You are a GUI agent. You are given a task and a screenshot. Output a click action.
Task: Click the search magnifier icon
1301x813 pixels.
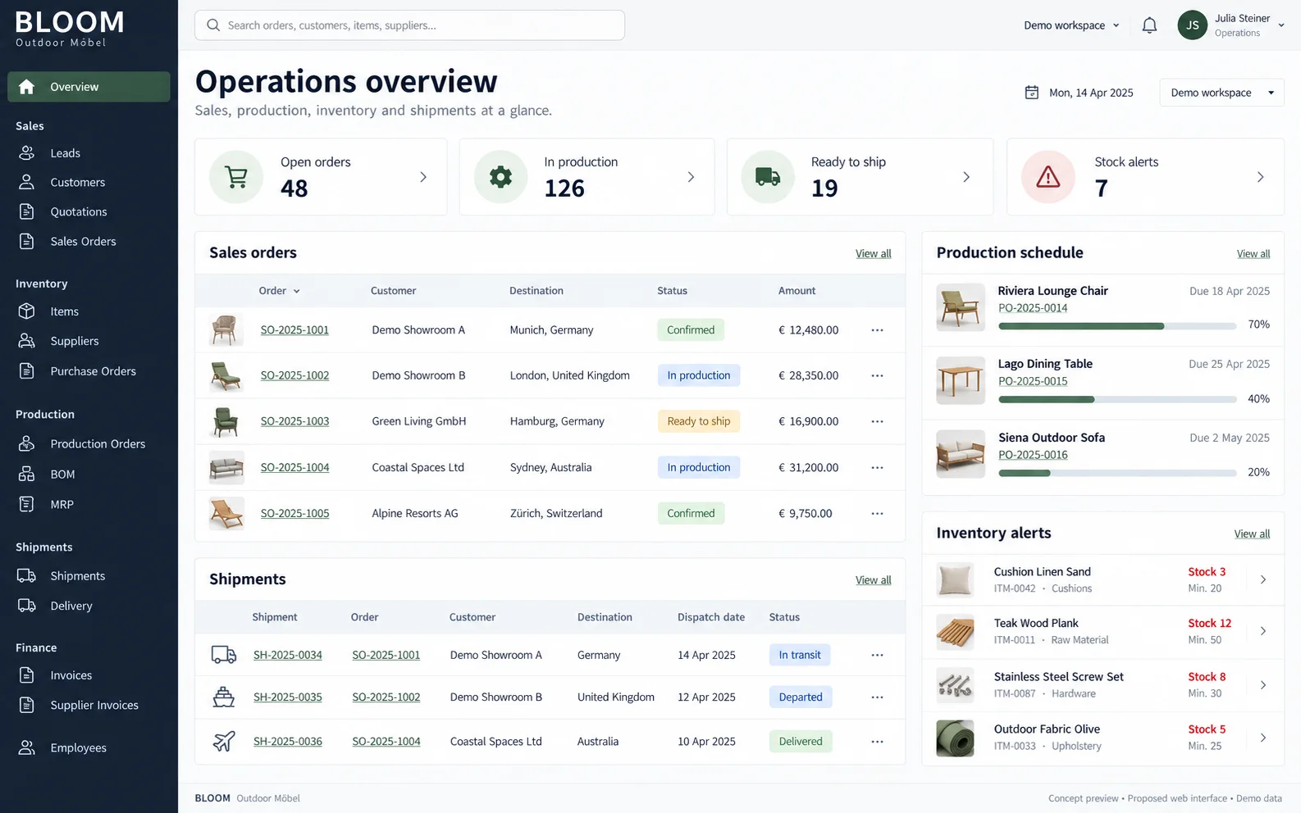[213, 25]
